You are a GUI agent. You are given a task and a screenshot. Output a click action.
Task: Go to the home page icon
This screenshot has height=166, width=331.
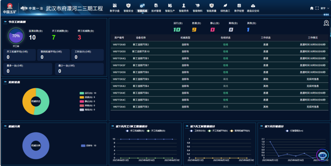[312, 8]
